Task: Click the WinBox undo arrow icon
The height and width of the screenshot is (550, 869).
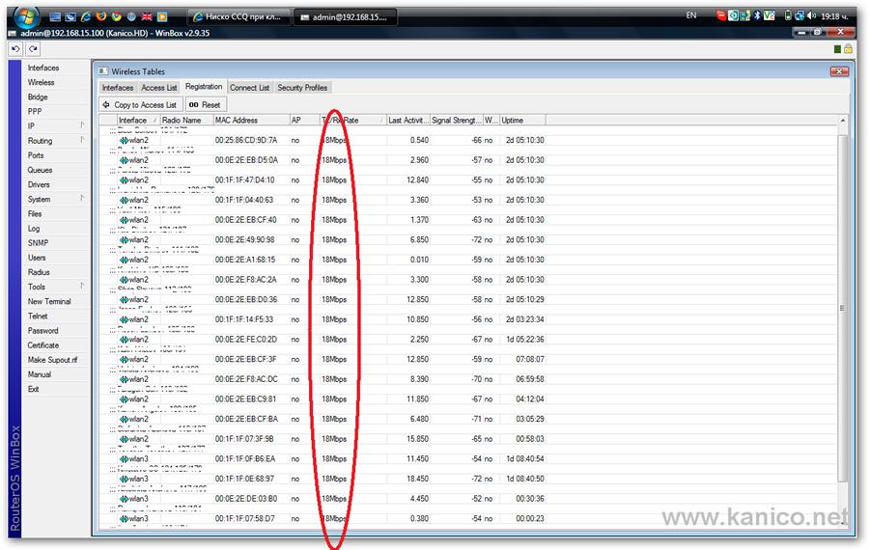Action: click(15, 48)
